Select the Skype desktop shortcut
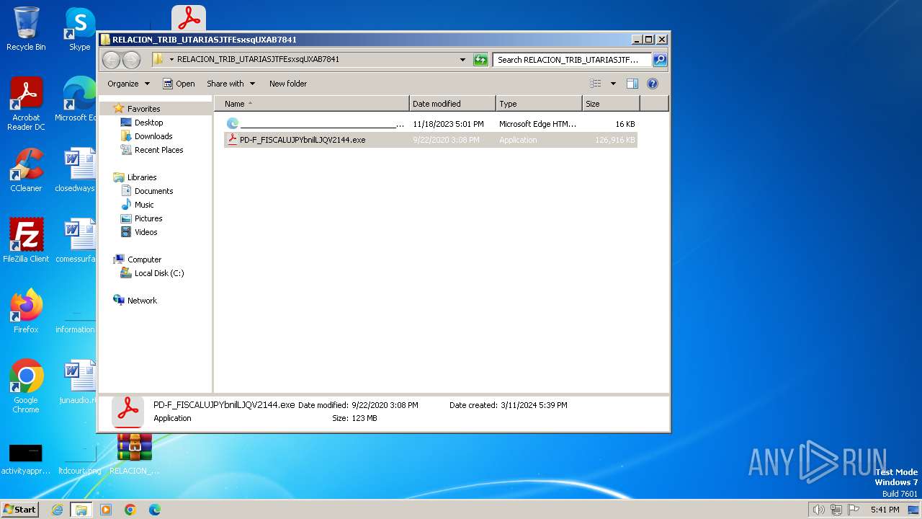The width and height of the screenshot is (922, 519). pos(80,29)
